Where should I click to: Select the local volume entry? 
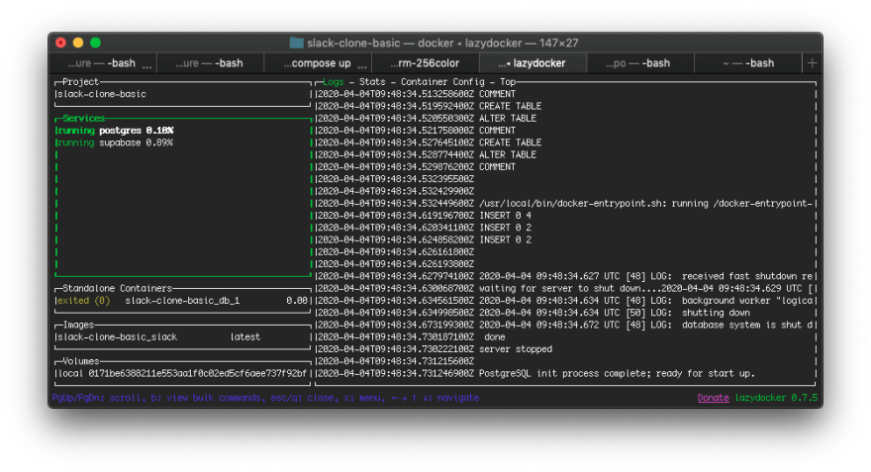pos(183,374)
